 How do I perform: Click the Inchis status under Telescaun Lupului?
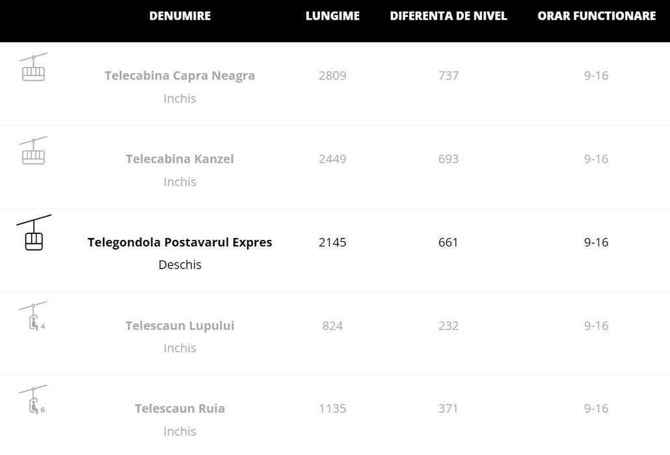[180, 348]
